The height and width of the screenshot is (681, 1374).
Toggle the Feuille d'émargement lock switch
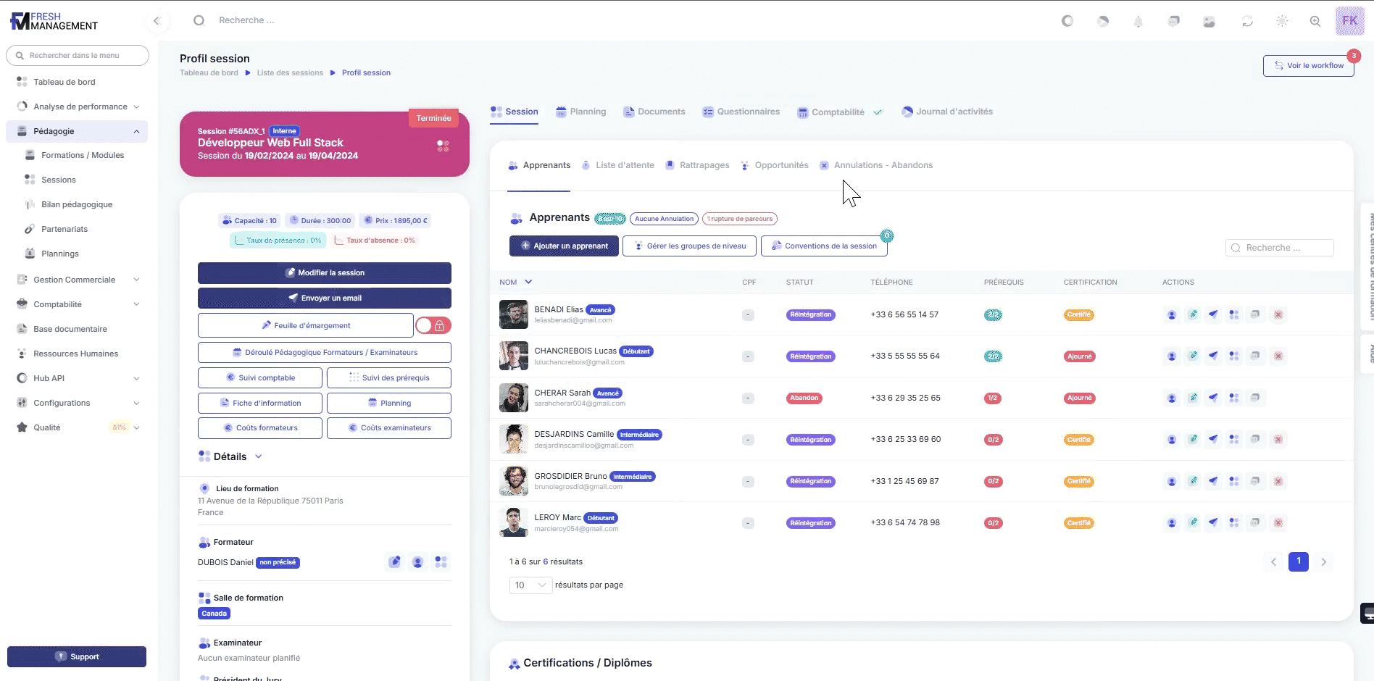[433, 326]
